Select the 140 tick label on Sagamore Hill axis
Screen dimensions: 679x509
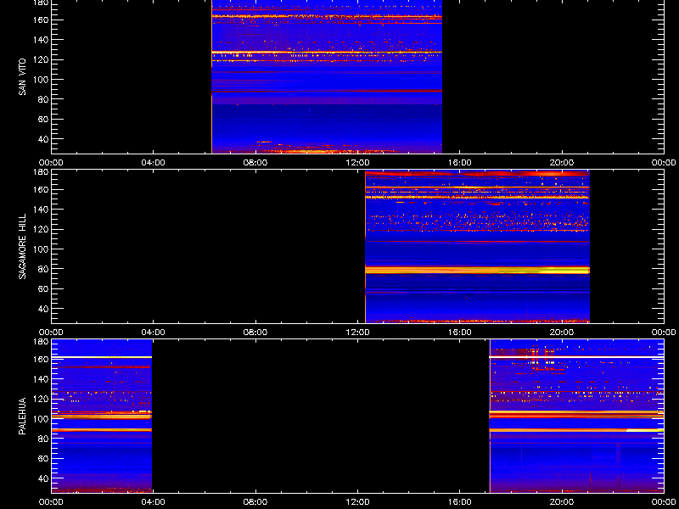click(42, 210)
